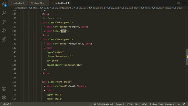The image size is (188, 106).
Task: Open the Manage gear icon
Action: (4, 97)
